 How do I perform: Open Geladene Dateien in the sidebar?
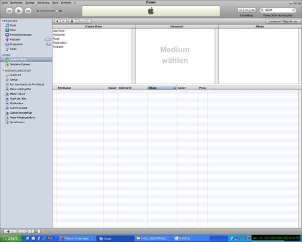click(20, 64)
